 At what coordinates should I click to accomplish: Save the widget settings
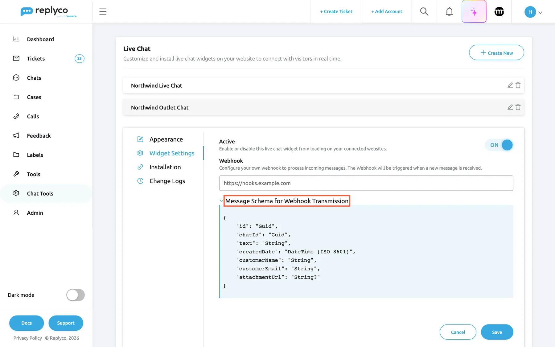click(x=497, y=332)
